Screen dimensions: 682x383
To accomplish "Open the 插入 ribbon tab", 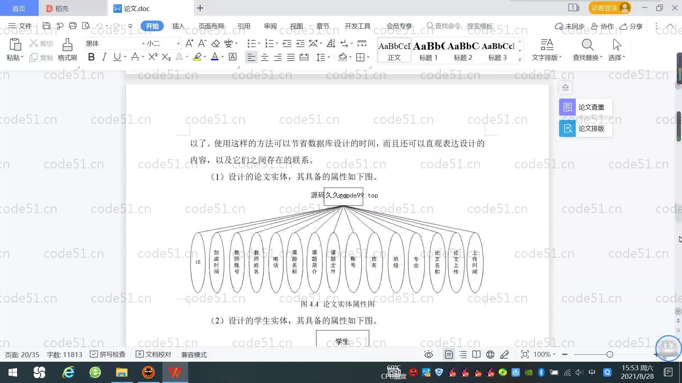I will [x=178, y=26].
